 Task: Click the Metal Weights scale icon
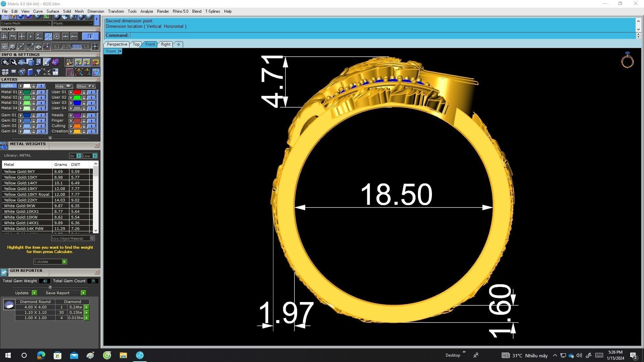point(4,145)
